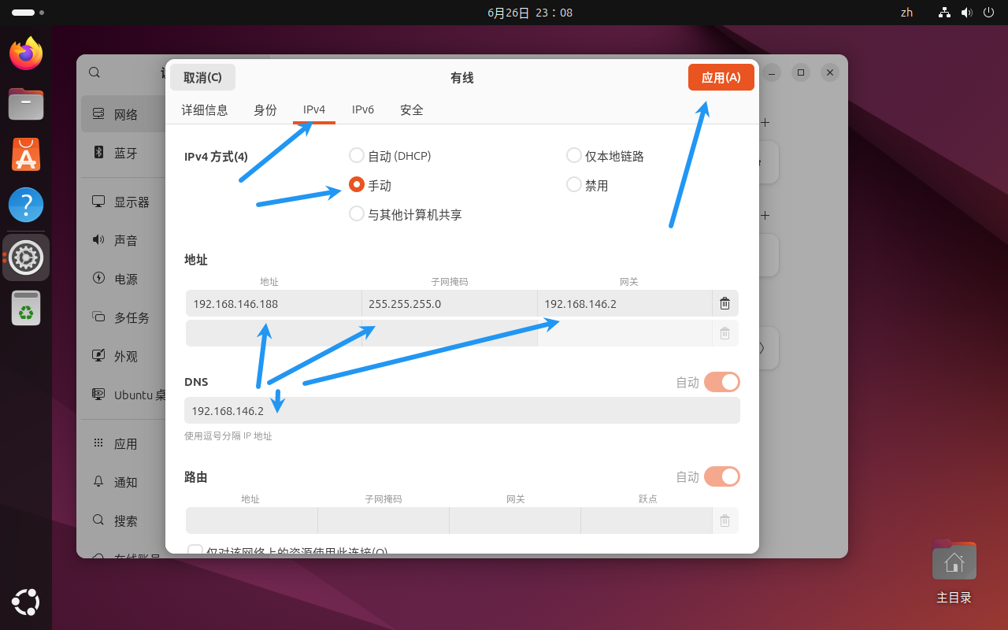Image resolution: width=1008 pixels, height=630 pixels.
Task: Open the Help question mark app
Action: [x=26, y=206]
